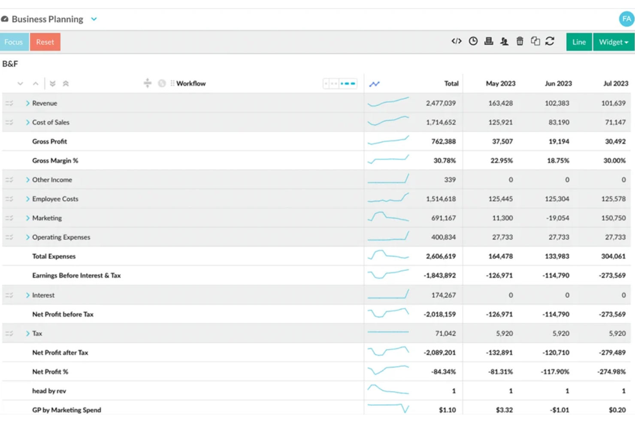This screenshot has height=423, width=635.
Task: Expand the Revenue row
Action: 27,103
